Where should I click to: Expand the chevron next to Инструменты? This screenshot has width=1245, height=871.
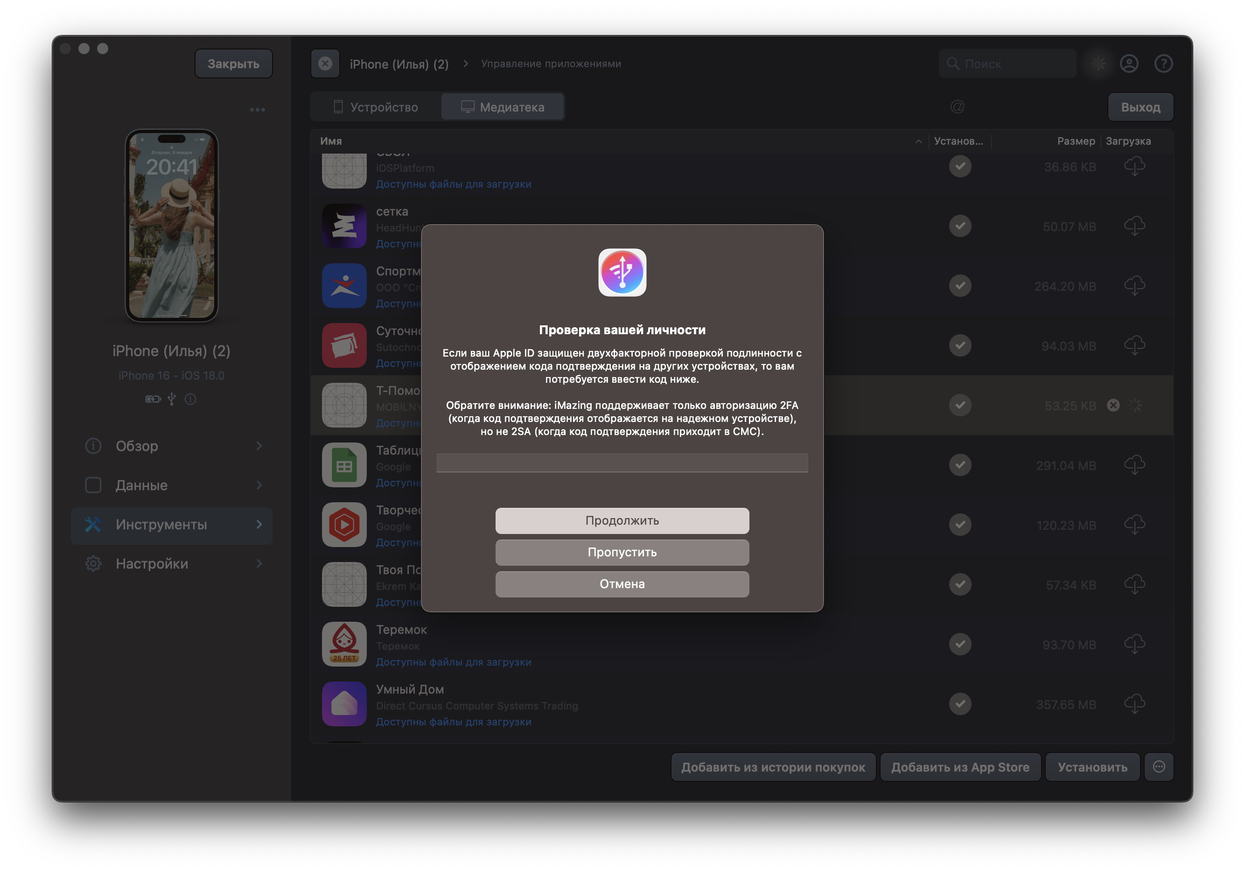point(259,525)
